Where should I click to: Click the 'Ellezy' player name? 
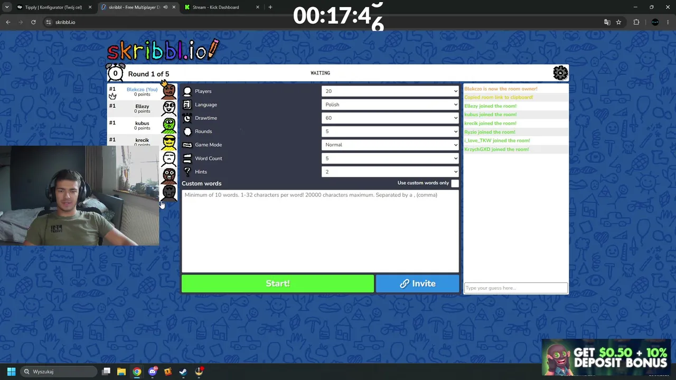[142, 107]
